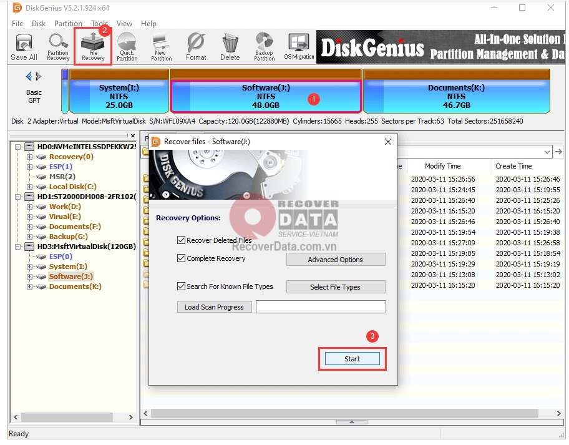Expand the Local Disk(C:) node
This screenshot has height=445, width=569.
29,187
